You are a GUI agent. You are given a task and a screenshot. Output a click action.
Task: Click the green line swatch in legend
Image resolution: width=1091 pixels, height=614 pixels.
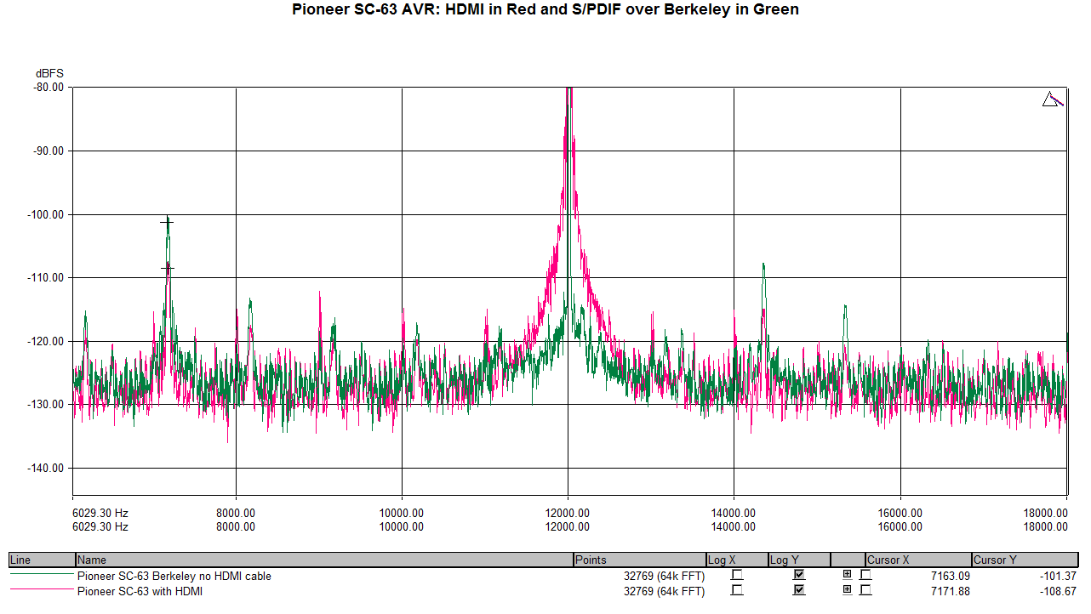coord(42,575)
